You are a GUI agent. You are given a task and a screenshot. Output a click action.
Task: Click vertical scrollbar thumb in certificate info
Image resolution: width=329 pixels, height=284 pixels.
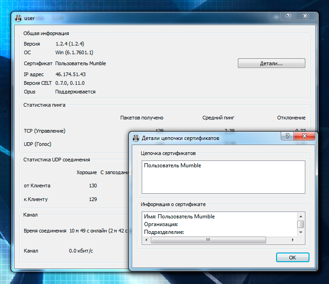click(301, 224)
